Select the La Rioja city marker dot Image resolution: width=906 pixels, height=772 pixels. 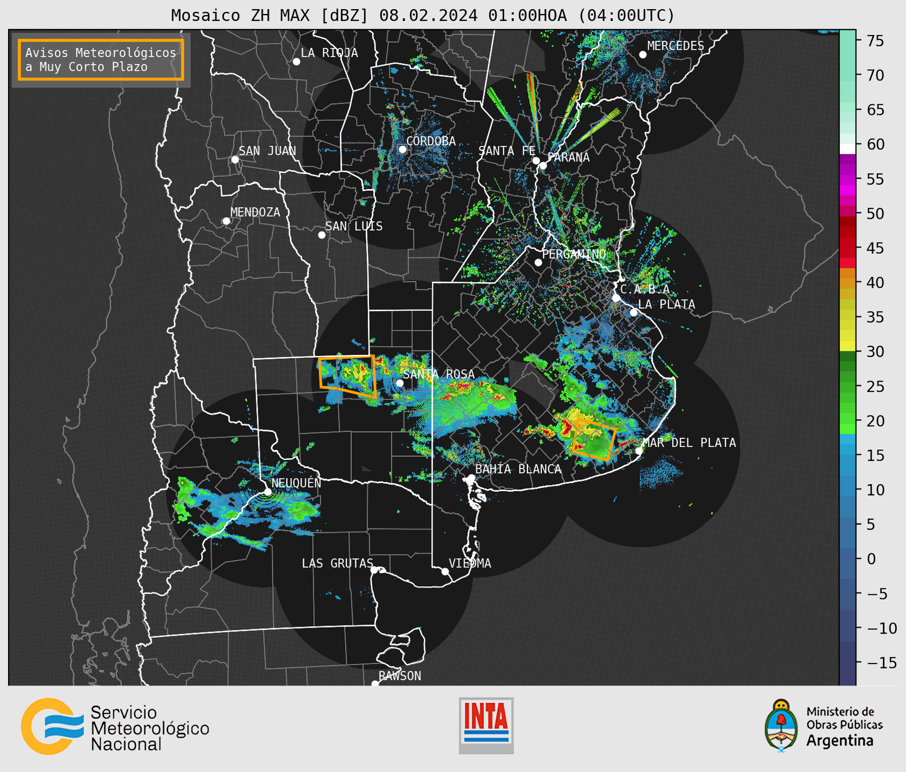296,61
